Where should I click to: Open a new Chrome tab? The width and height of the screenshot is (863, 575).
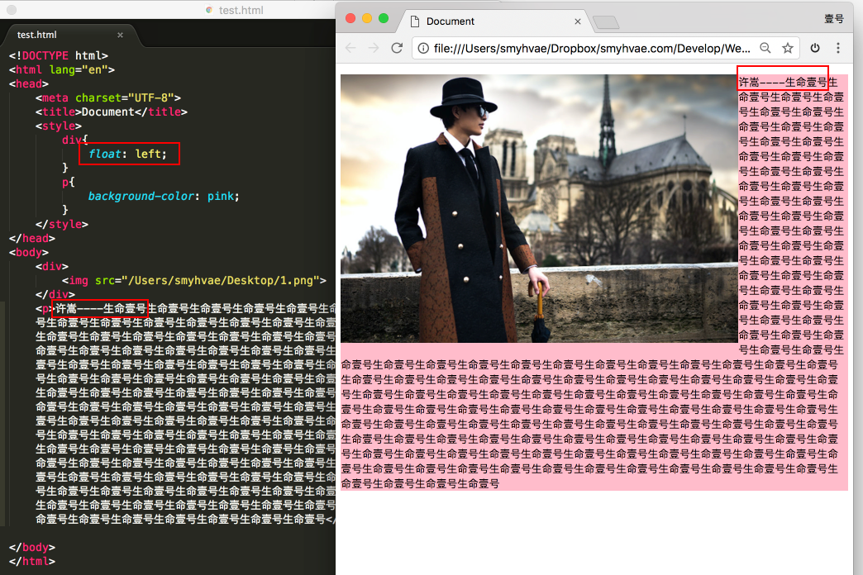(x=606, y=22)
